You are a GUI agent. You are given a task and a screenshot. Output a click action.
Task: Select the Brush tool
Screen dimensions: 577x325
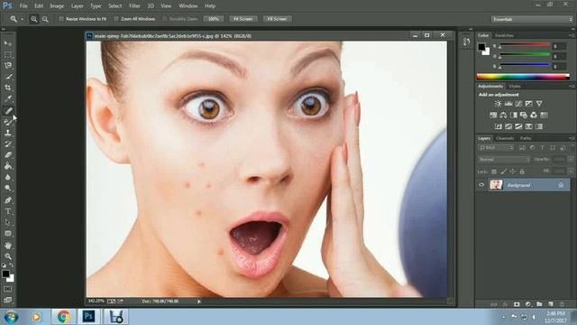click(8, 122)
